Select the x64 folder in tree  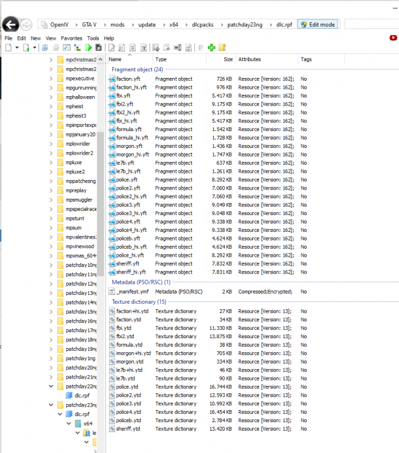(x=84, y=423)
